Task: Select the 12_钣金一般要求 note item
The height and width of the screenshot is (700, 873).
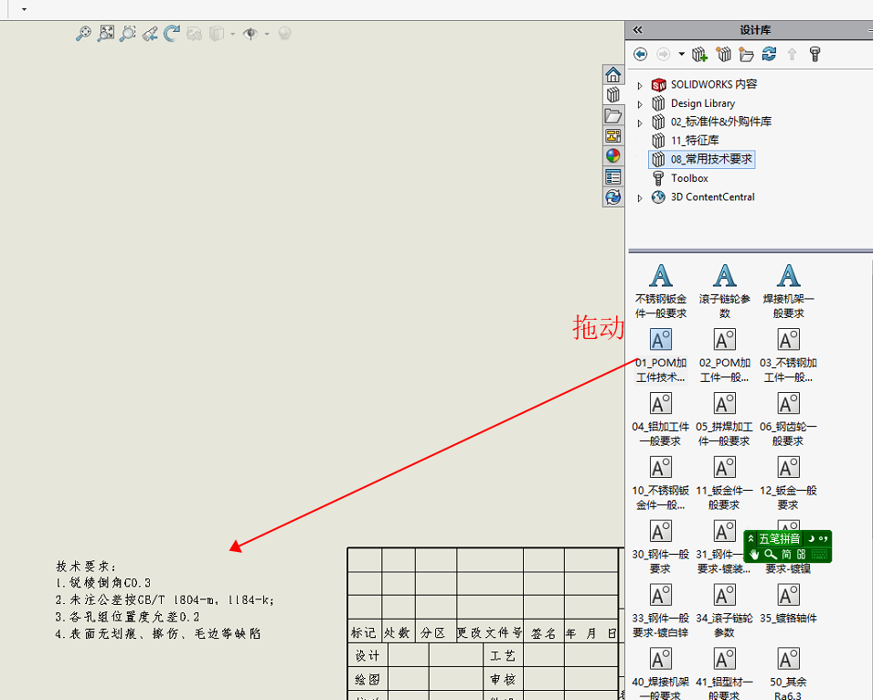Action: point(788,483)
